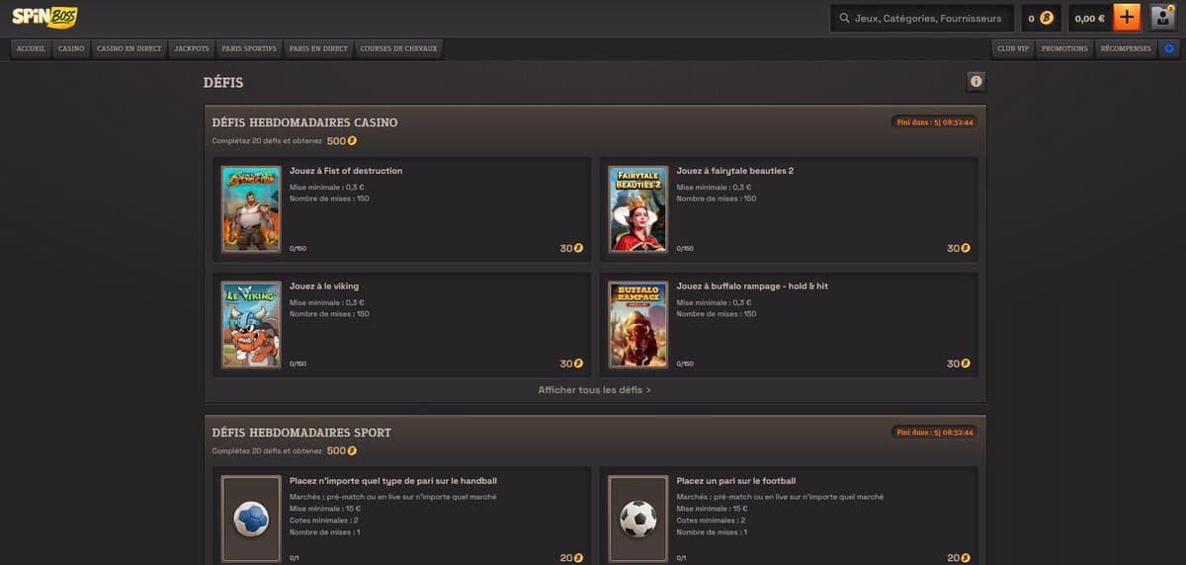
Task: Click the sport challenges countdown timer
Action: [934, 432]
